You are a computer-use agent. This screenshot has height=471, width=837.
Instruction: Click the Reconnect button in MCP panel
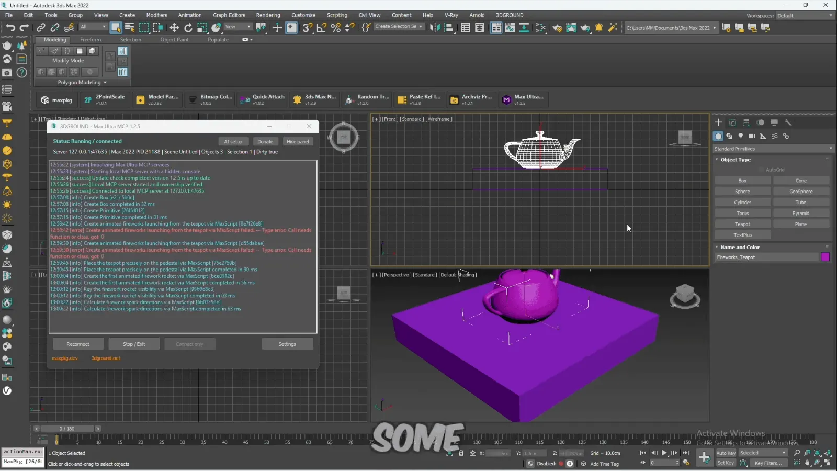[78, 344]
